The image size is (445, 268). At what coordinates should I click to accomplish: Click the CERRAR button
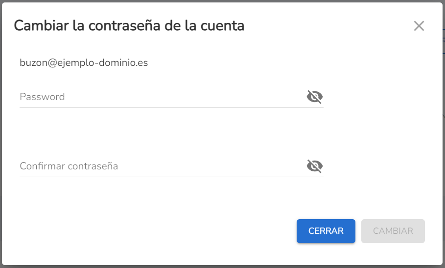[326, 231]
